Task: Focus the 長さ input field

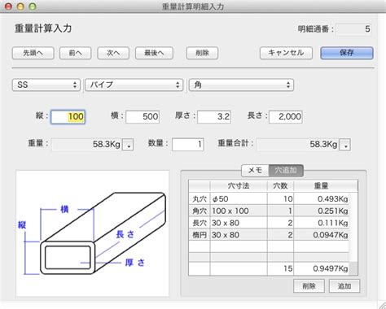Action: pyautogui.click(x=286, y=117)
